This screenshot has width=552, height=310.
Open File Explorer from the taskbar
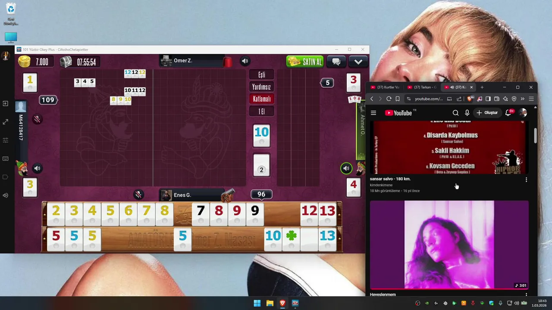click(x=270, y=303)
